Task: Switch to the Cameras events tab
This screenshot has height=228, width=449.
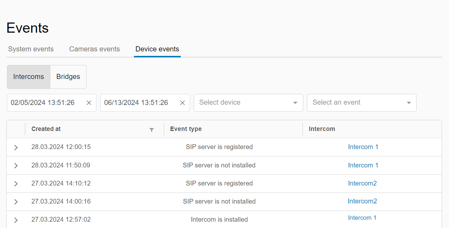Action: point(95,49)
